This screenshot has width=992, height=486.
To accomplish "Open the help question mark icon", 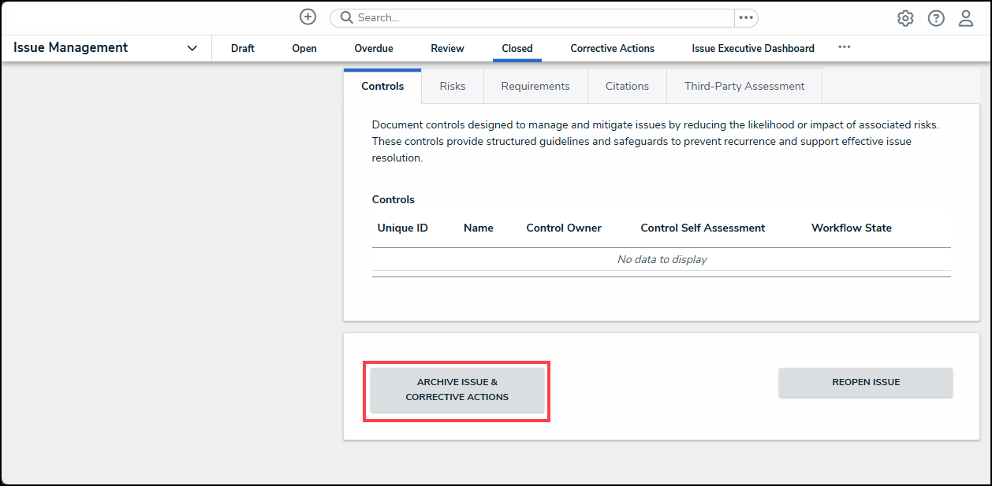I will click(x=935, y=17).
